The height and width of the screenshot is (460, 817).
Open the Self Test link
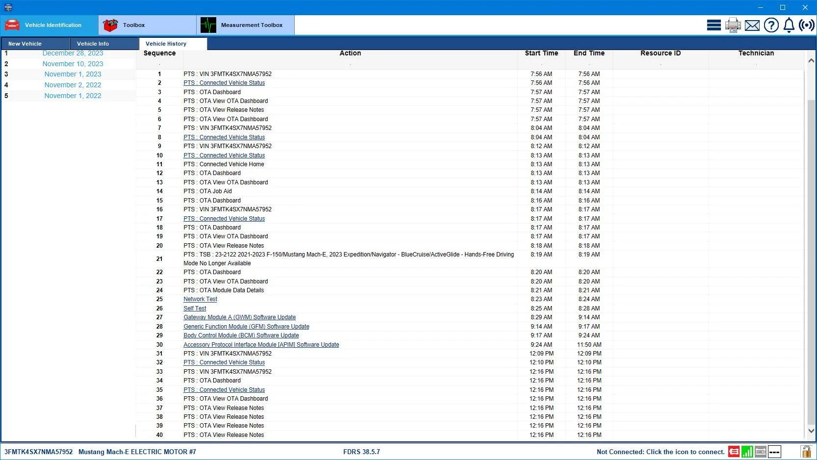pyautogui.click(x=195, y=308)
